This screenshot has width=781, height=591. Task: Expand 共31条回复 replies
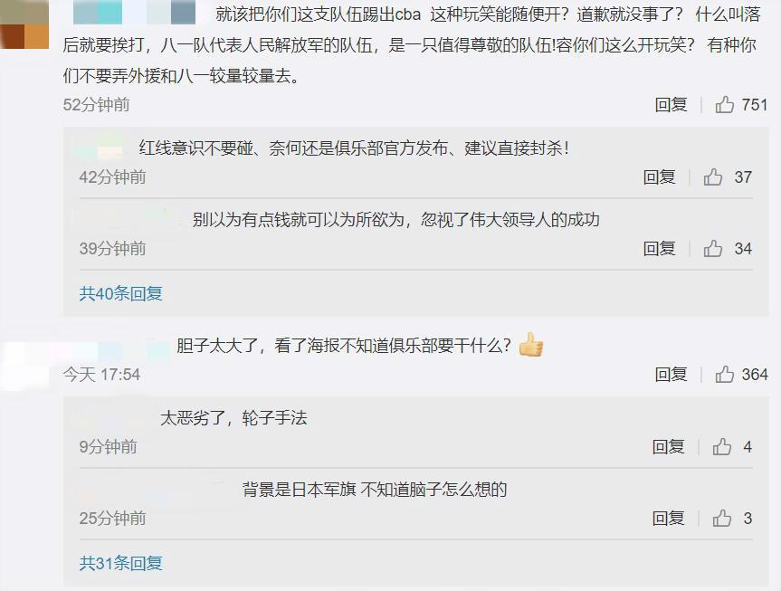(120, 563)
